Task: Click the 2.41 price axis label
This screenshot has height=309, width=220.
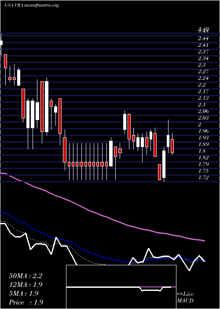Action: [203, 45]
